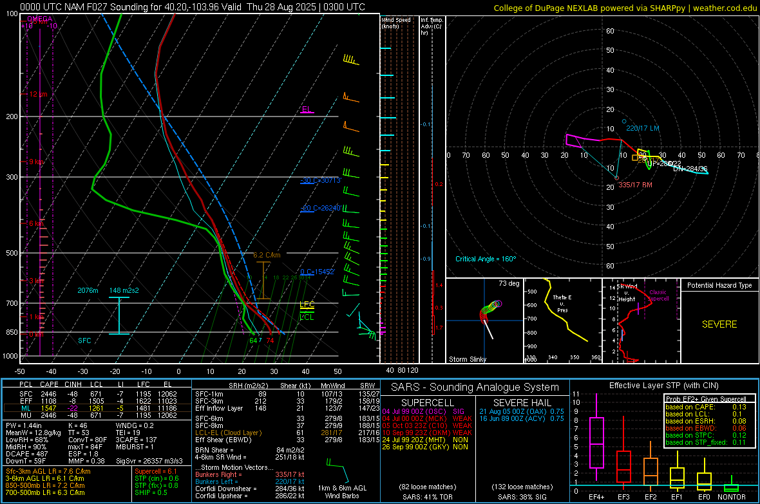
Task: Click the SUPERCELL analogue column header
Action: pyautogui.click(x=428, y=403)
